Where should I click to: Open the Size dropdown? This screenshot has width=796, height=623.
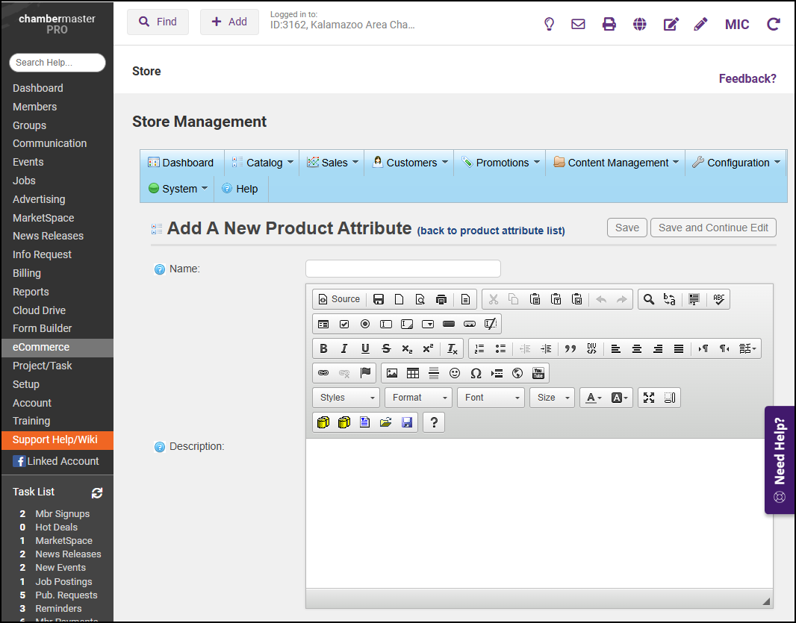click(x=552, y=398)
